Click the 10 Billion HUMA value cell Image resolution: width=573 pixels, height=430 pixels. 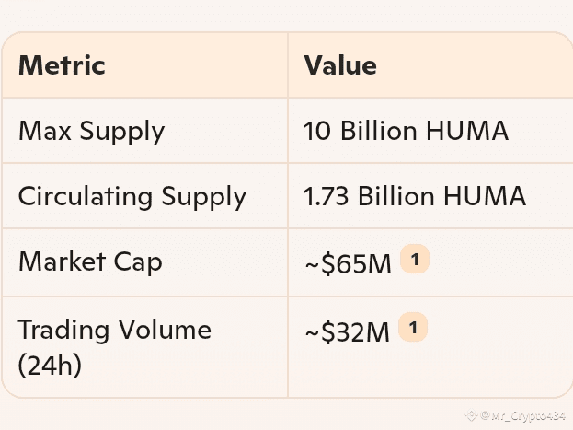[x=406, y=130]
